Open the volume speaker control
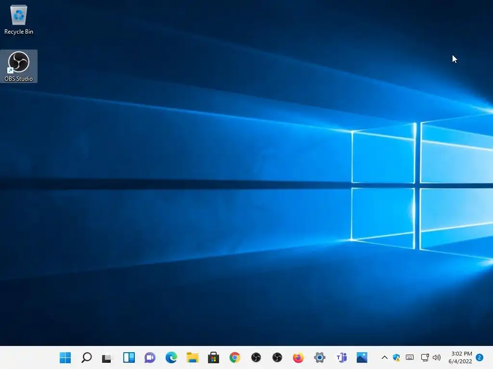The height and width of the screenshot is (369, 493). pyautogui.click(x=437, y=357)
